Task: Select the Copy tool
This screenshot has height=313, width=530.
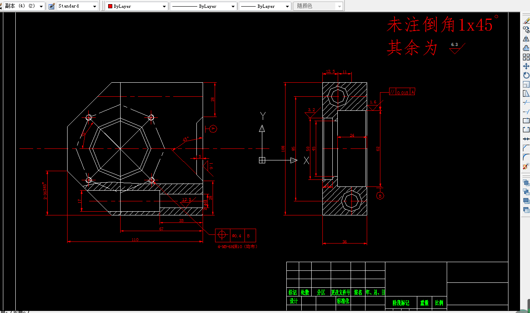Action: coord(525,30)
